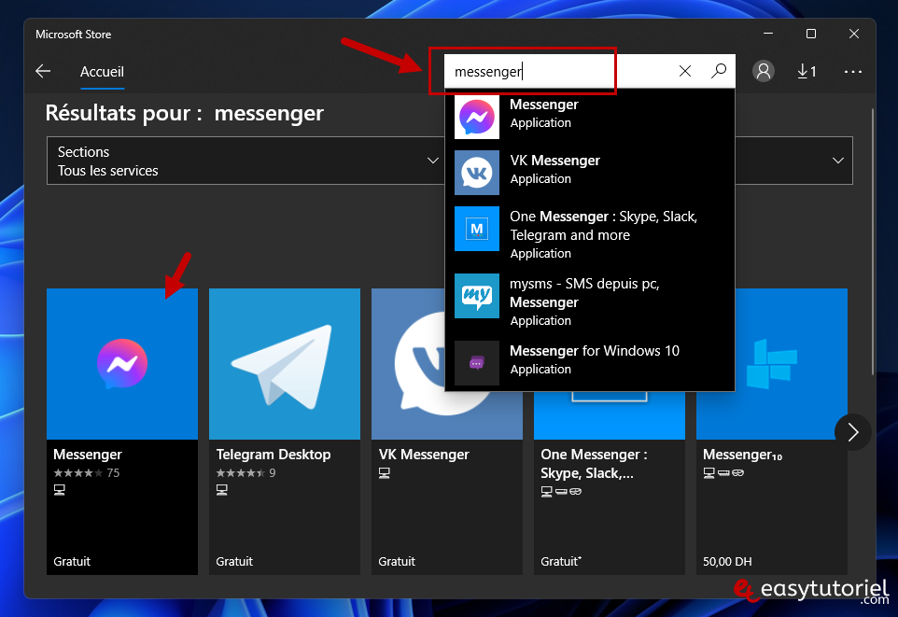Select Messenger for Windows 10 suggestion

pos(589,362)
